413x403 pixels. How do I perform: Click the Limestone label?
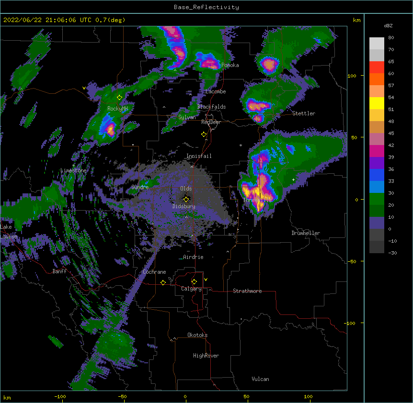(x=73, y=170)
